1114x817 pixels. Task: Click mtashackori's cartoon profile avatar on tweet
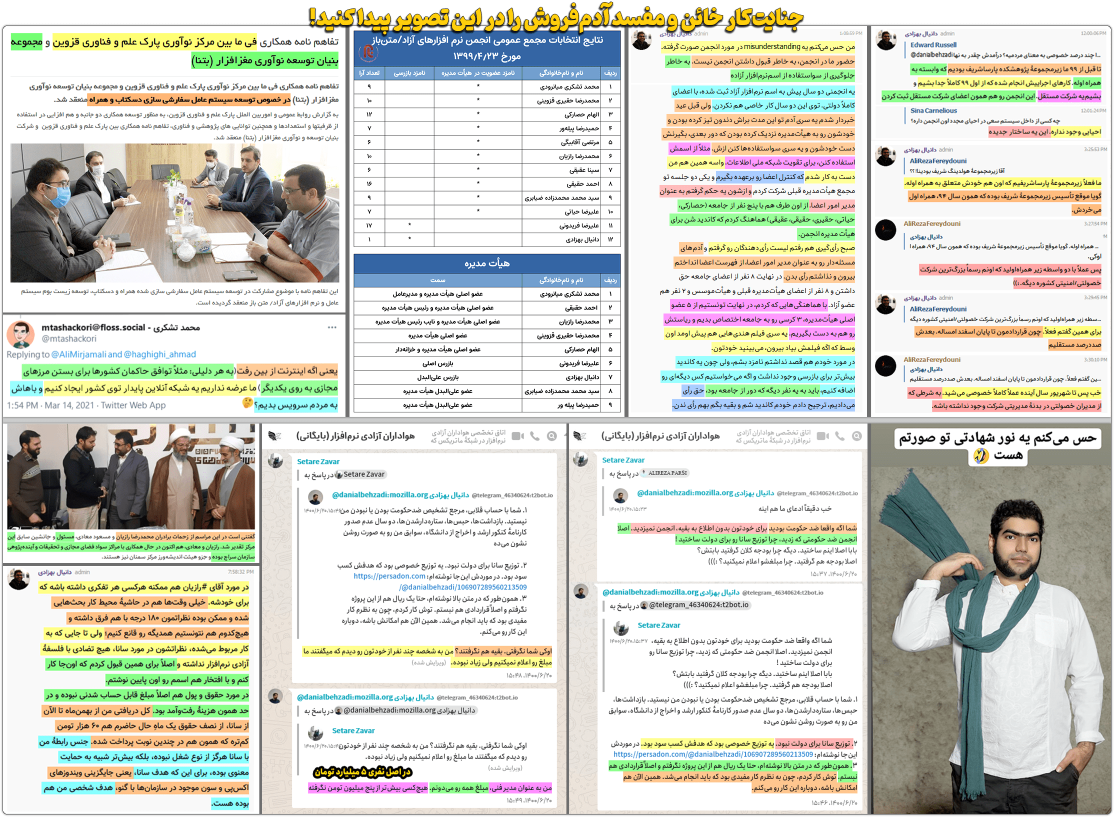[20, 334]
